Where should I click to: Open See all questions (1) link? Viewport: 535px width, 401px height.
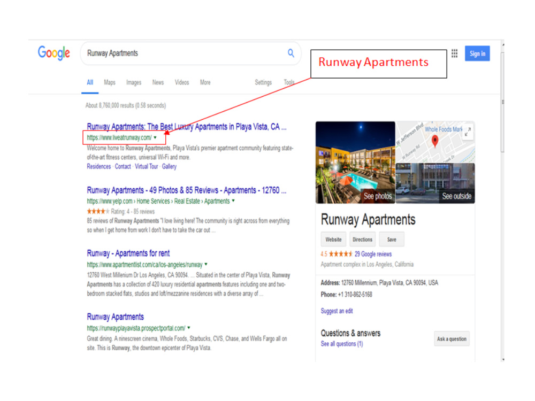(341, 344)
